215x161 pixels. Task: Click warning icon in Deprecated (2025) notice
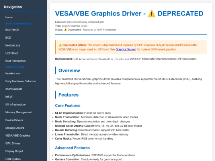60,45
